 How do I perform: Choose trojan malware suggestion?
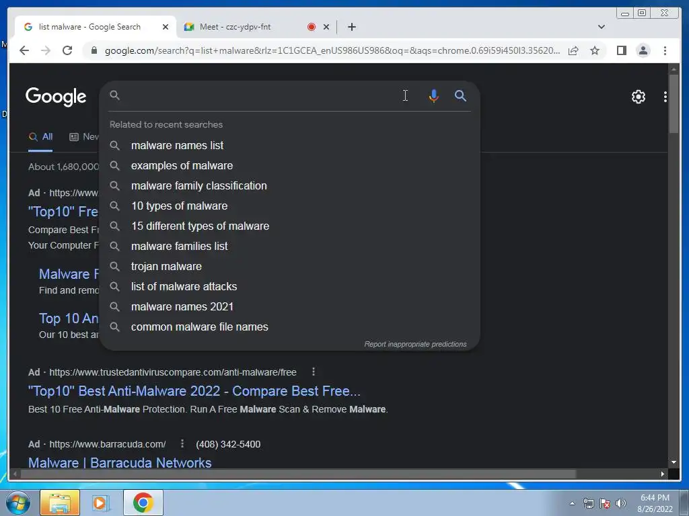tap(289, 266)
